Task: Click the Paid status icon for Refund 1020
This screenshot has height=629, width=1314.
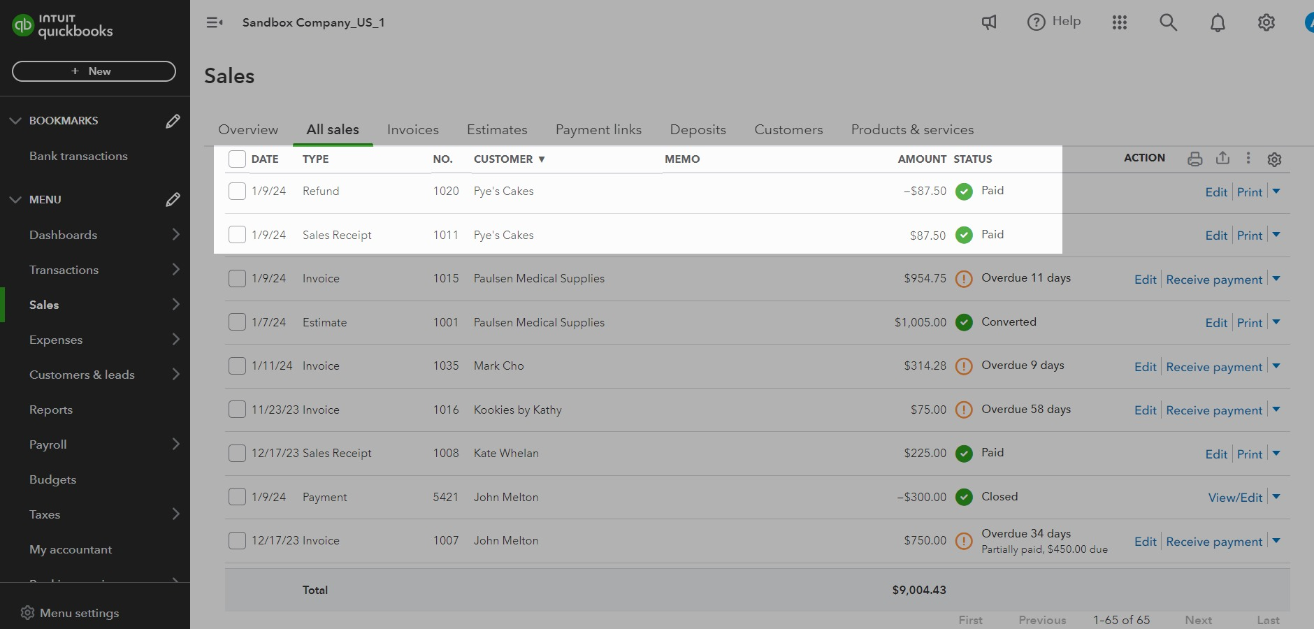Action: point(964,191)
